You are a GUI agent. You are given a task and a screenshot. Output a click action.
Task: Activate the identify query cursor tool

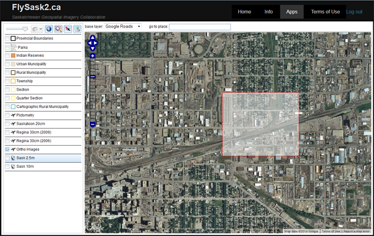click(68, 29)
